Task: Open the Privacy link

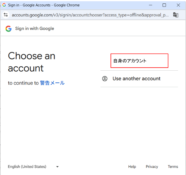Action: point(152,167)
